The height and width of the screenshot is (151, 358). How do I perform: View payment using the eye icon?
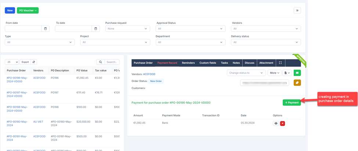coord(276,124)
